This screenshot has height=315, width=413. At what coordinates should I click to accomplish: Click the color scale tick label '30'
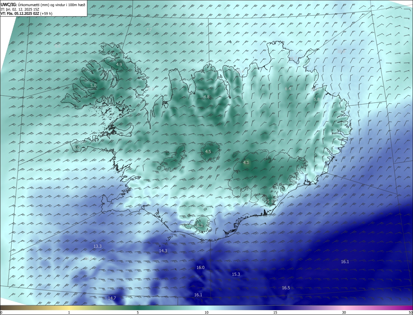click(x=344, y=312)
